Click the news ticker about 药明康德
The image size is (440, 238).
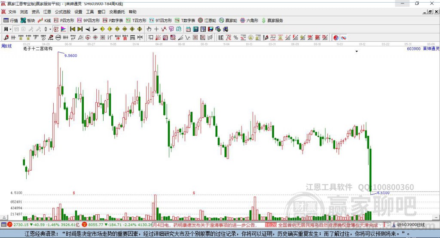click(205, 225)
